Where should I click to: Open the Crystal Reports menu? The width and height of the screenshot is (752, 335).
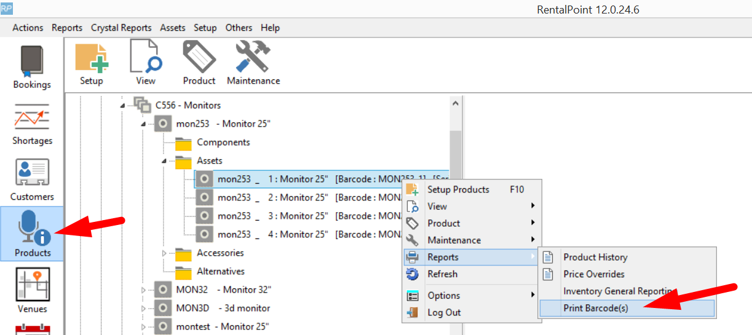pos(121,28)
